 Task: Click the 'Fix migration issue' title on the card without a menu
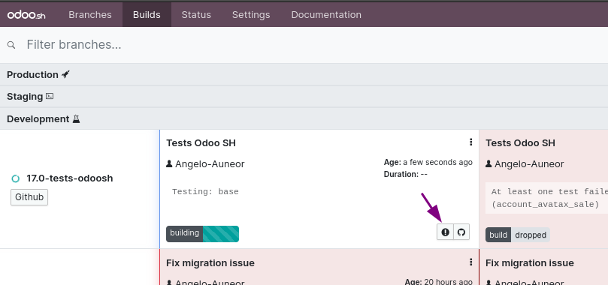(x=530, y=263)
